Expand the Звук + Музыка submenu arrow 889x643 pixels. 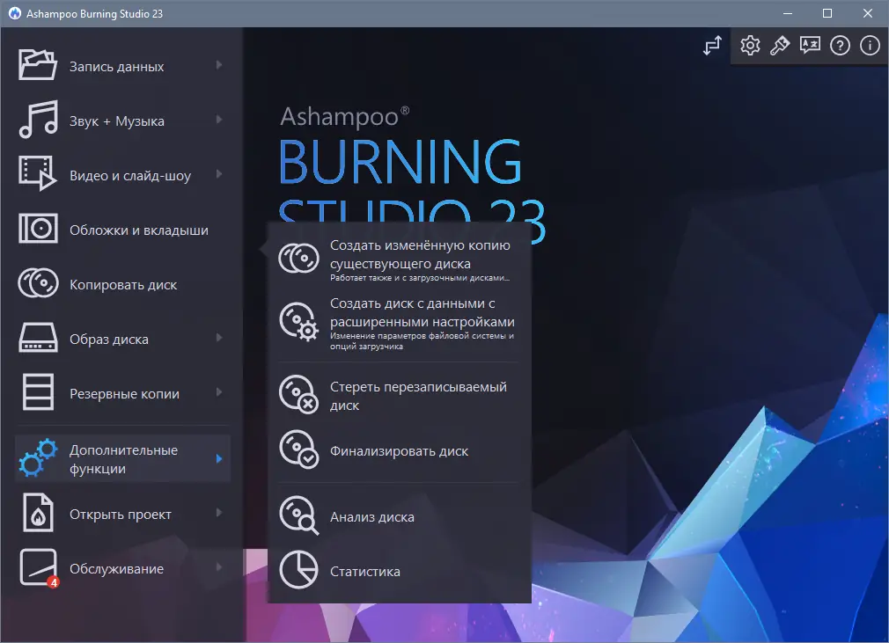pyautogui.click(x=219, y=120)
